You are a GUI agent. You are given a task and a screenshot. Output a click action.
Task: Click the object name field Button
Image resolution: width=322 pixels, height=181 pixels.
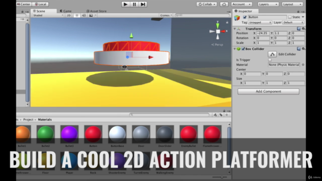click(267, 17)
